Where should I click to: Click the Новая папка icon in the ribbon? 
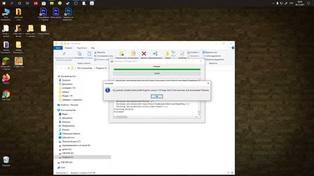(167, 54)
